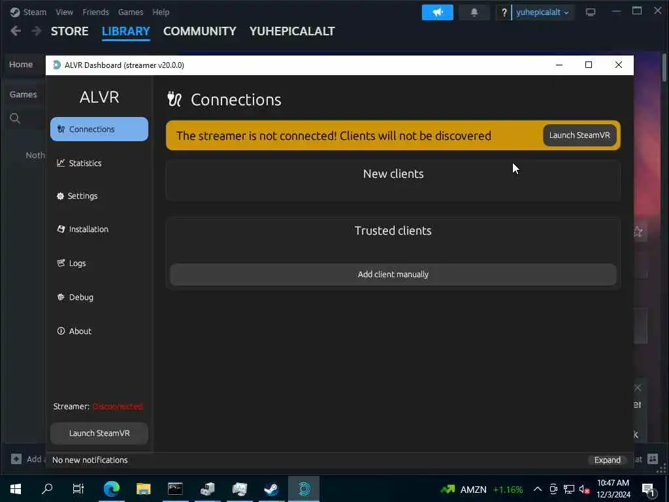The width and height of the screenshot is (669, 502).
Task: Open the Statistics tab in ALVR
Action: click(x=79, y=163)
